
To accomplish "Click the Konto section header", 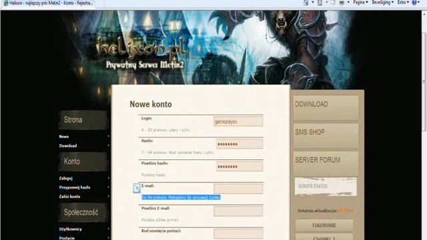I will 83,161.
